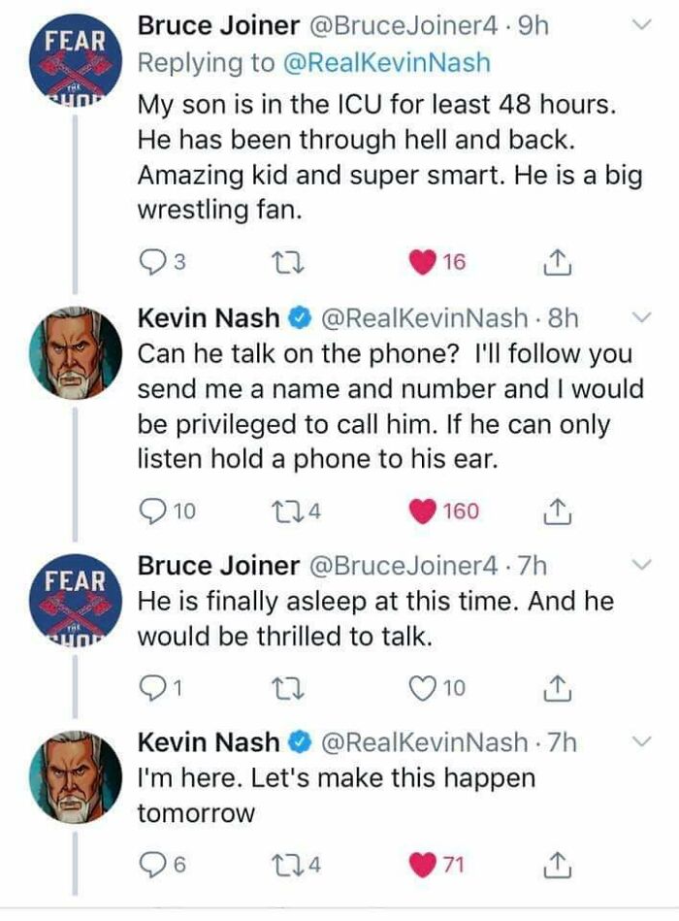Reply to Bruce Joiner's ICU tweet
This screenshot has height=921, width=679.
click(x=154, y=263)
